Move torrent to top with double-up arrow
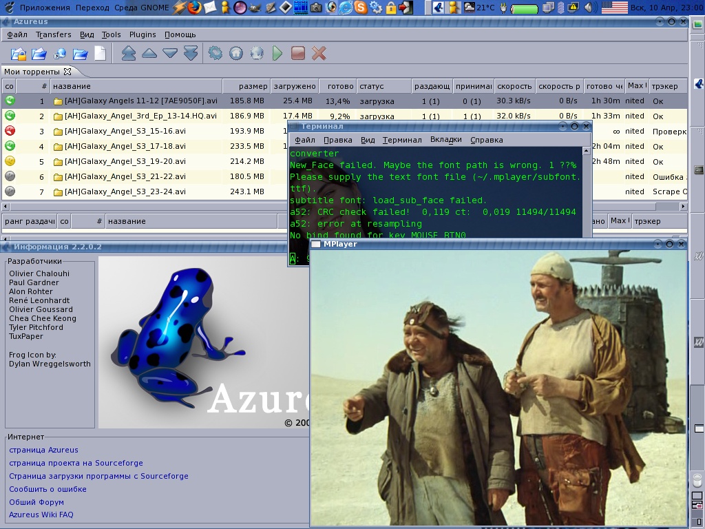 coord(129,54)
